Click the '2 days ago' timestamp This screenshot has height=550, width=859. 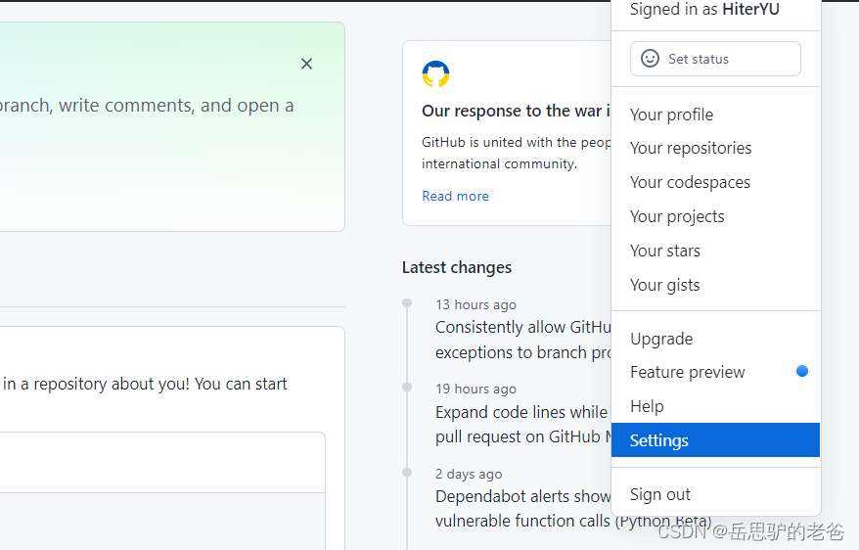[x=469, y=474]
